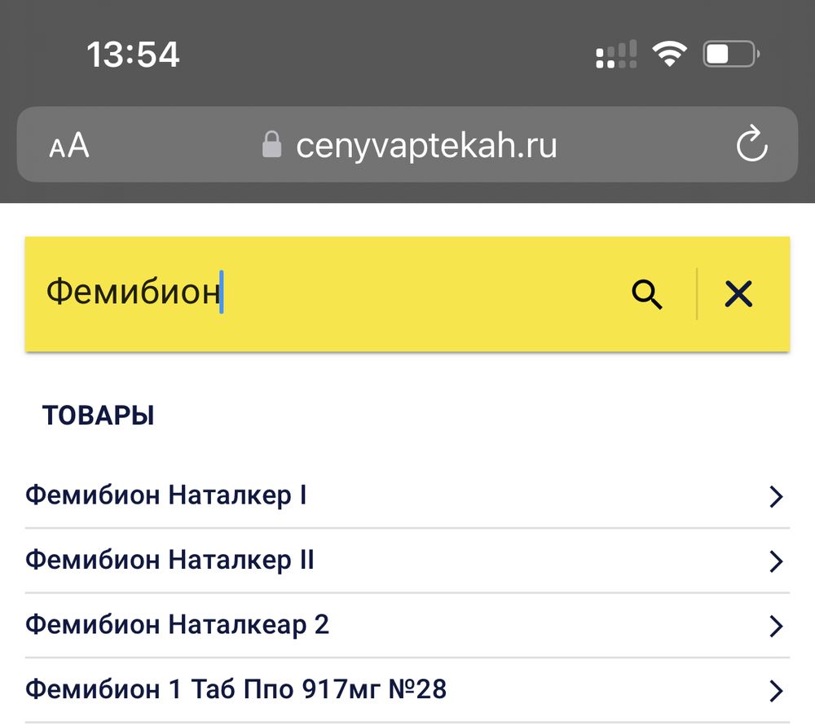
Task: Expand the Фемибион Наталкер I result chevron
Action: click(x=775, y=495)
